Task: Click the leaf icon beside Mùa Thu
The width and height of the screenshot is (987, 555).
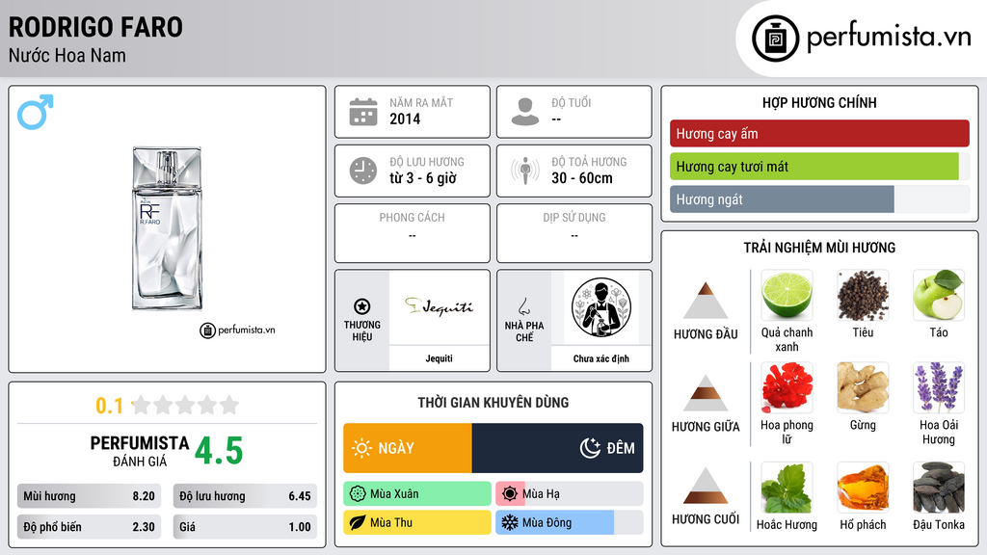Action: pos(358,522)
